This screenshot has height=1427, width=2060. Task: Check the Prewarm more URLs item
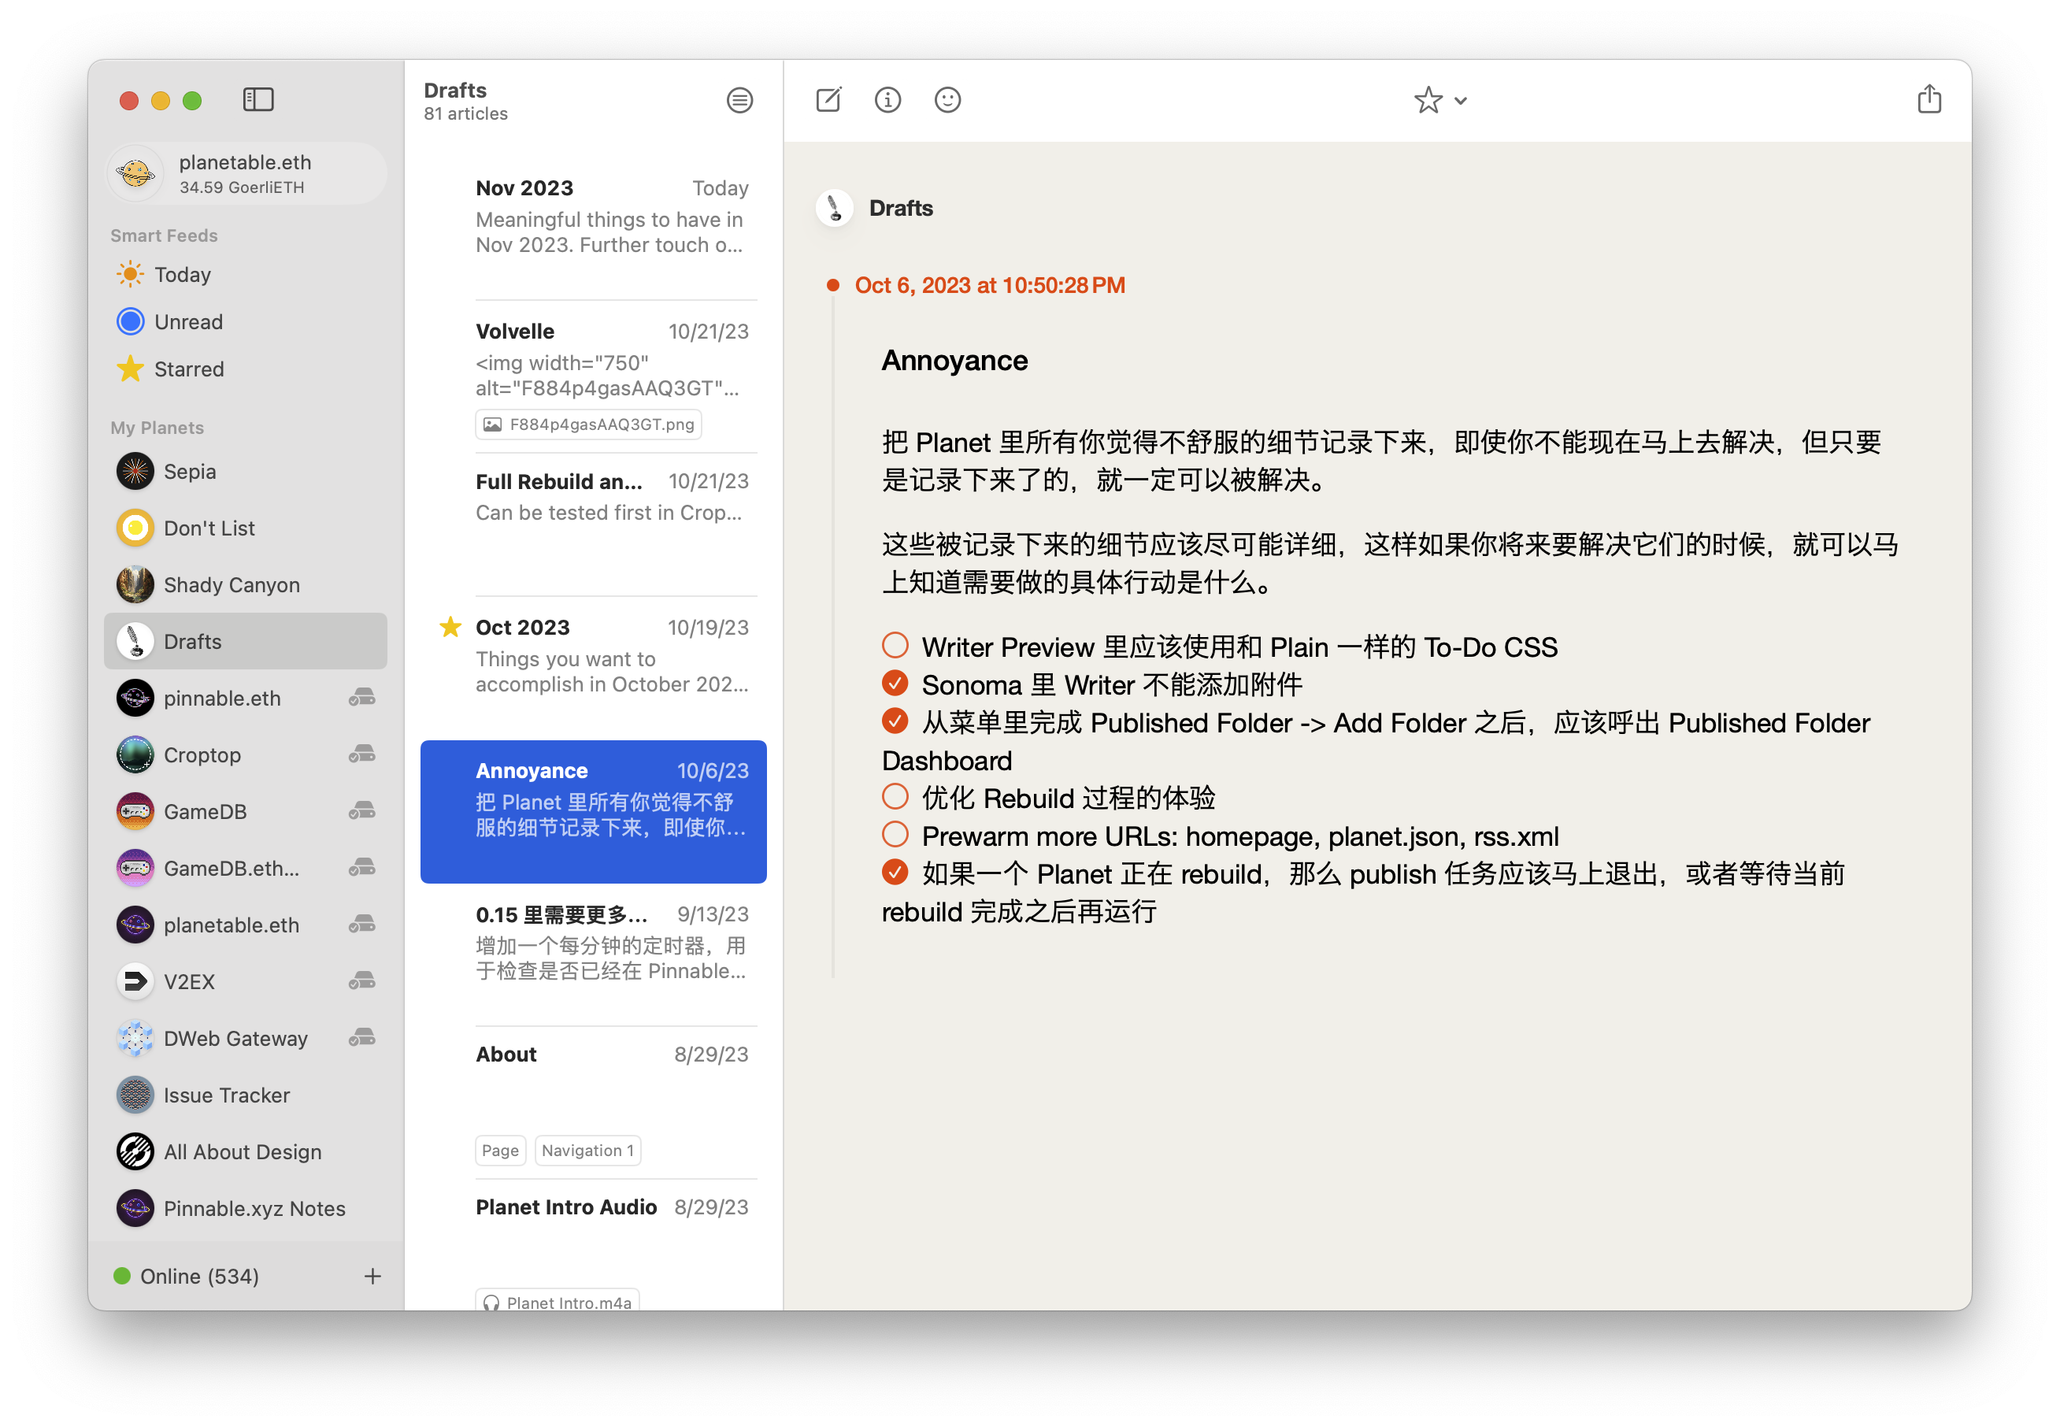(x=895, y=835)
